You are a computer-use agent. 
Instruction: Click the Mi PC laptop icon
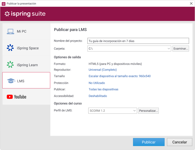pyautogui.click(x=11, y=31)
